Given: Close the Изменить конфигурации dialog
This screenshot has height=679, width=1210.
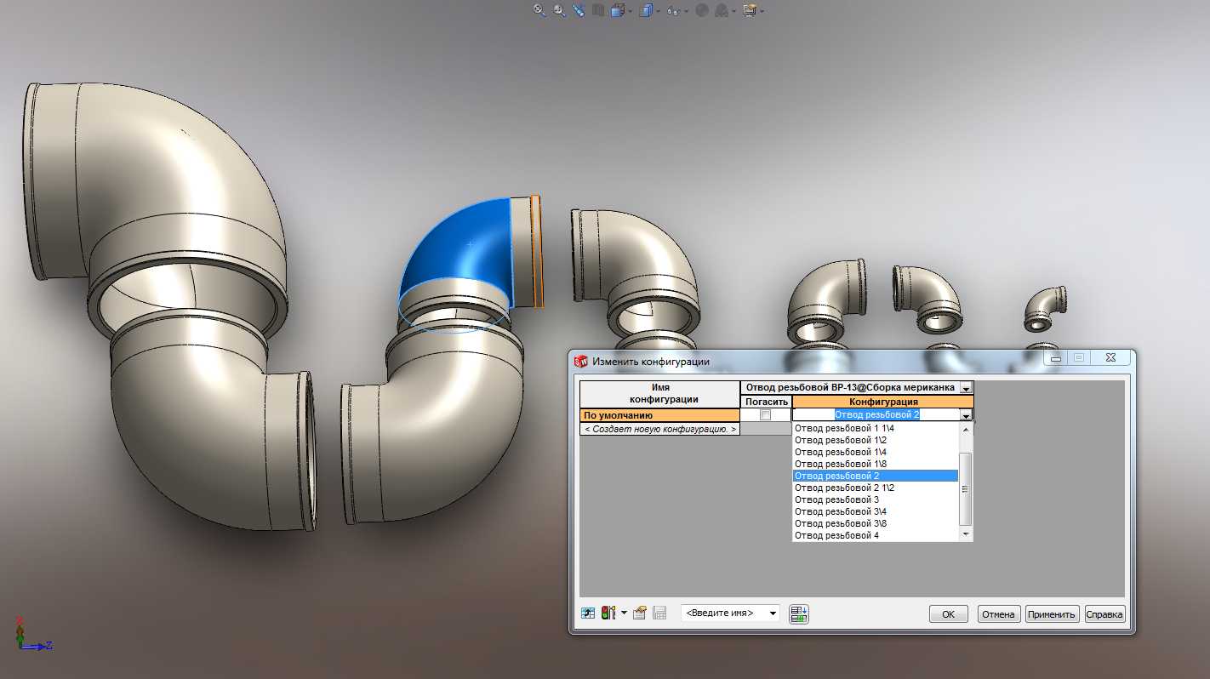Looking at the screenshot, I should [x=1110, y=358].
